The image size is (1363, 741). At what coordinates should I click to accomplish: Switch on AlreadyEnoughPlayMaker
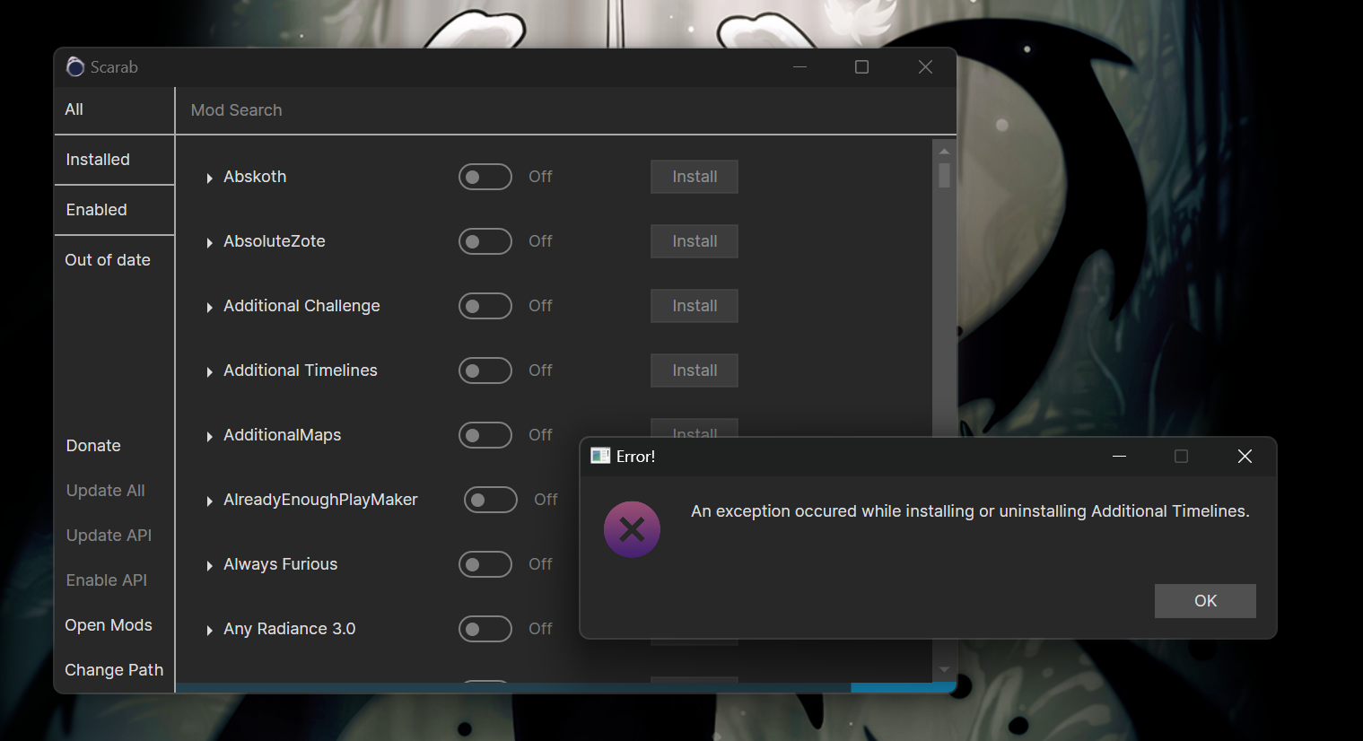coord(491,500)
